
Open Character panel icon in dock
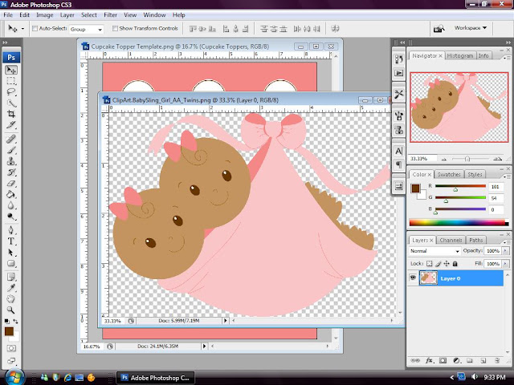398,152
